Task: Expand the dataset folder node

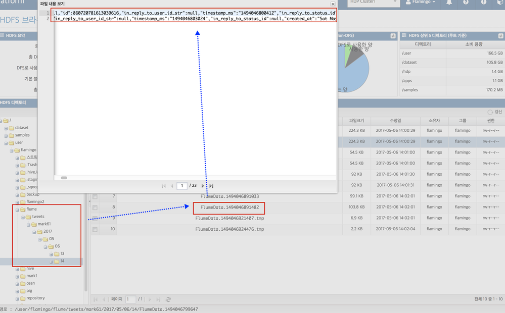Action: click(x=6, y=128)
